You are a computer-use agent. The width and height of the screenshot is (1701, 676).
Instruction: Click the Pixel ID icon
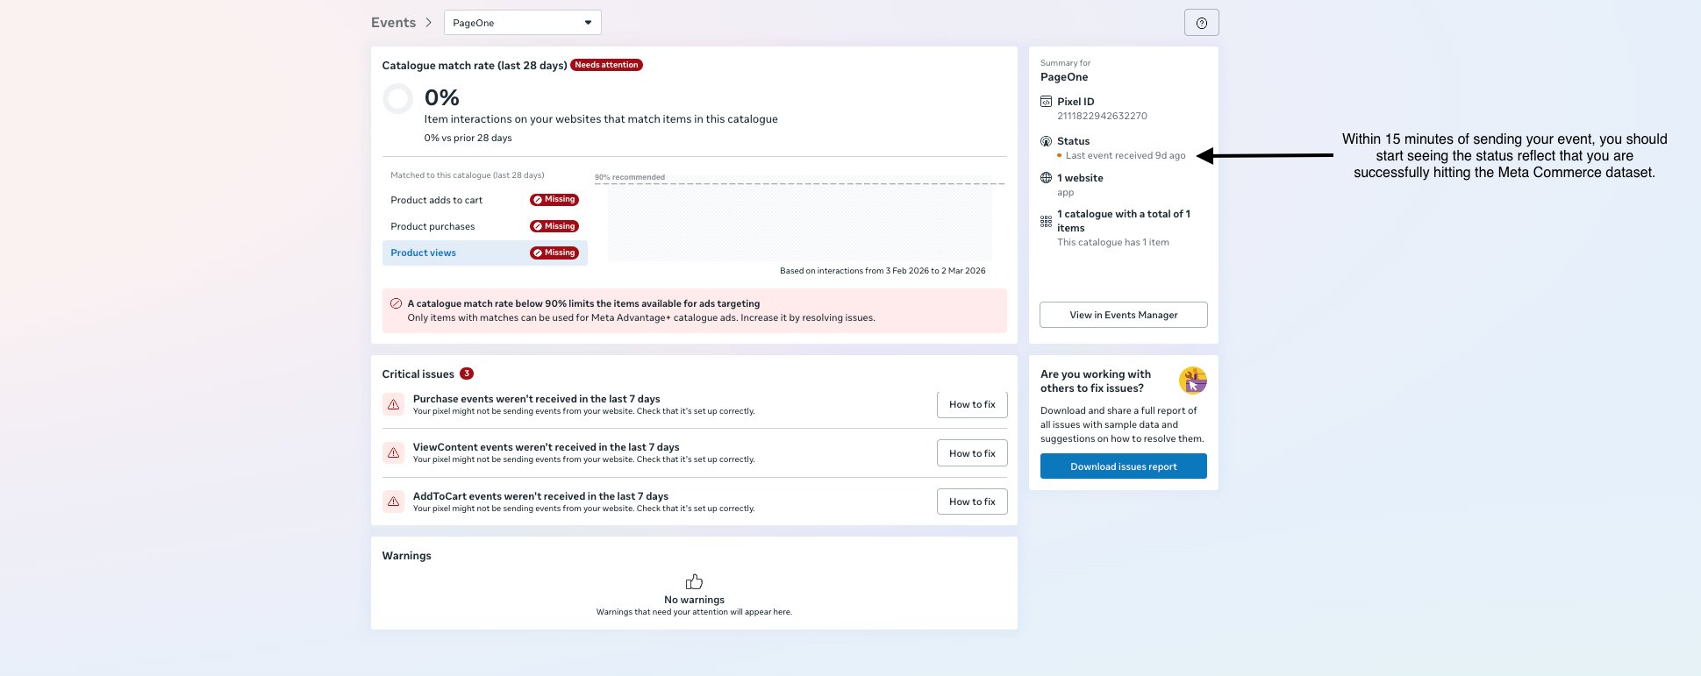(1046, 102)
